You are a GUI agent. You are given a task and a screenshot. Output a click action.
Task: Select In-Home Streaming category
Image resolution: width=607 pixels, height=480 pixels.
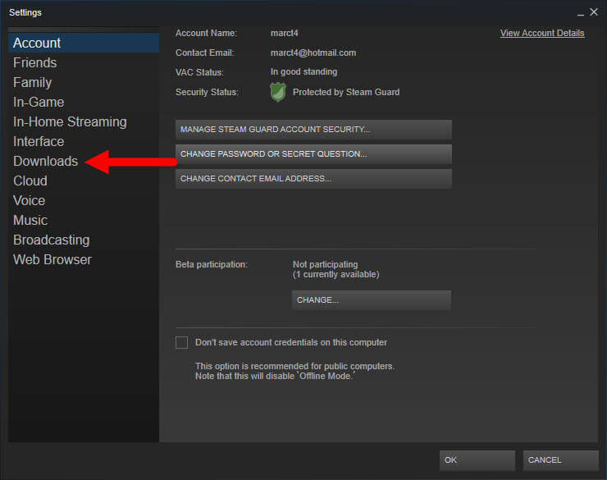(70, 122)
